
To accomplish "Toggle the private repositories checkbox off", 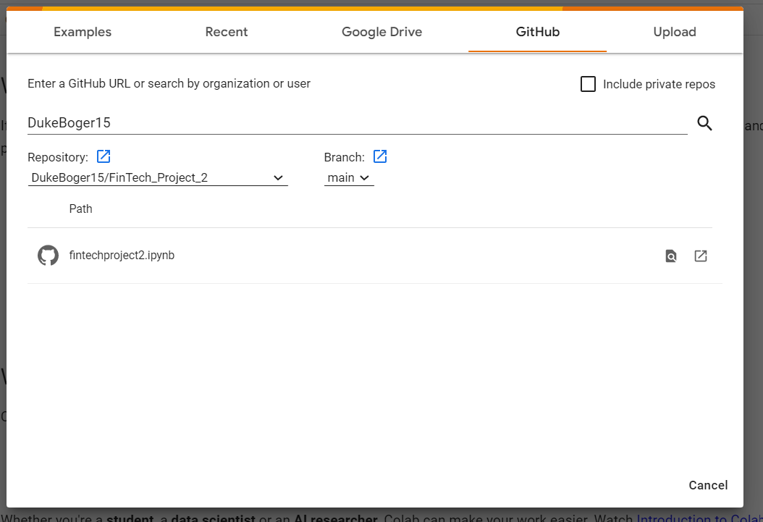I will click(588, 83).
